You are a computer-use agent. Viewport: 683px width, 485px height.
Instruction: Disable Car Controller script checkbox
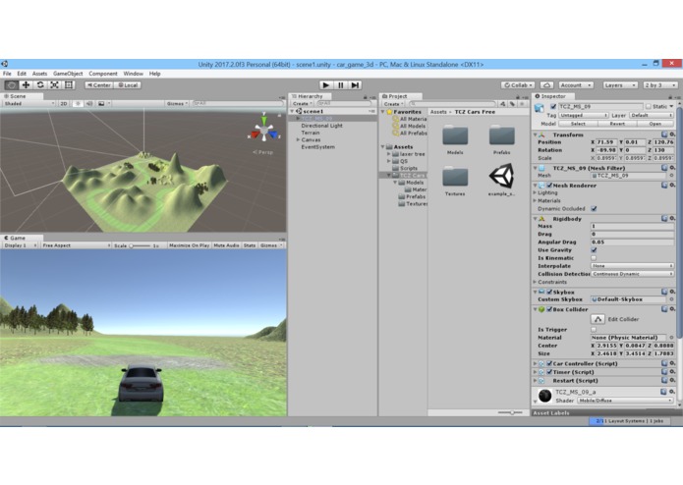coord(549,363)
